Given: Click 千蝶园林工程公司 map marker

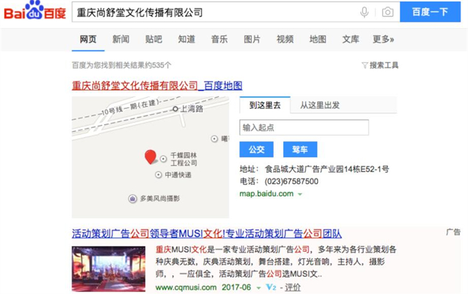Looking at the screenshot, I should pos(163,159).
